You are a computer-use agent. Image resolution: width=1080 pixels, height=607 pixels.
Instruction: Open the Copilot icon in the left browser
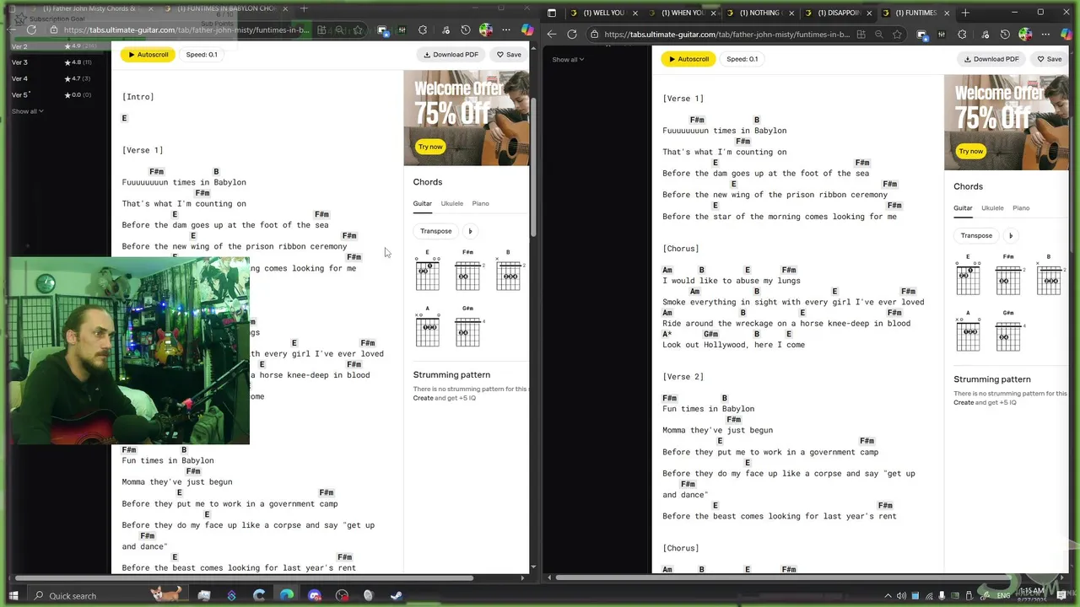tap(527, 30)
